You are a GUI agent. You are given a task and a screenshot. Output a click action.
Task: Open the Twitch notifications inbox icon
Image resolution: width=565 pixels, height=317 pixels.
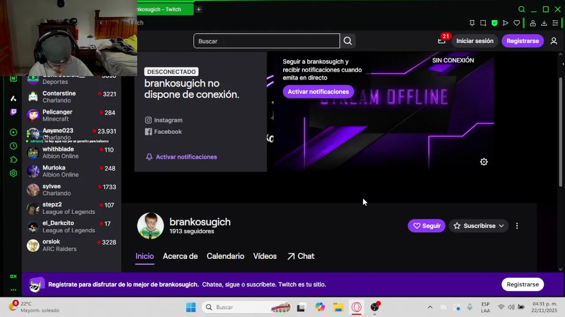pyautogui.click(x=442, y=41)
